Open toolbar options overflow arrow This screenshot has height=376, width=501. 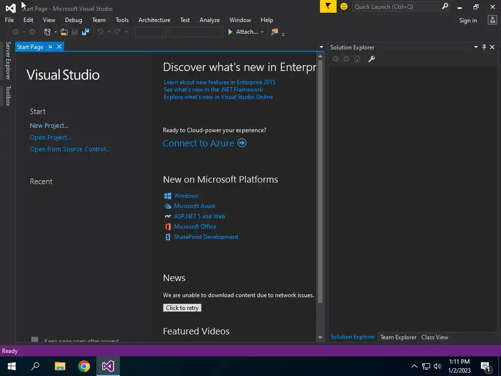(x=283, y=34)
